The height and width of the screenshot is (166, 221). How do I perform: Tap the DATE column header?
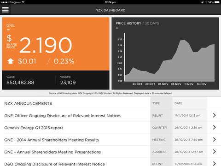tap(178, 103)
